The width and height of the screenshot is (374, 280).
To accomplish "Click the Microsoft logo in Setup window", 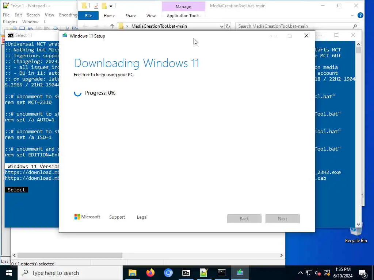I will (87, 217).
